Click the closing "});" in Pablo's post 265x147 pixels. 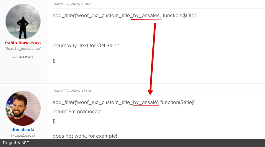(x=55, y=60)
